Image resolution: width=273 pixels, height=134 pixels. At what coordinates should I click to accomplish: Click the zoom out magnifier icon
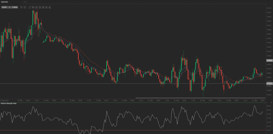point(21,7)
